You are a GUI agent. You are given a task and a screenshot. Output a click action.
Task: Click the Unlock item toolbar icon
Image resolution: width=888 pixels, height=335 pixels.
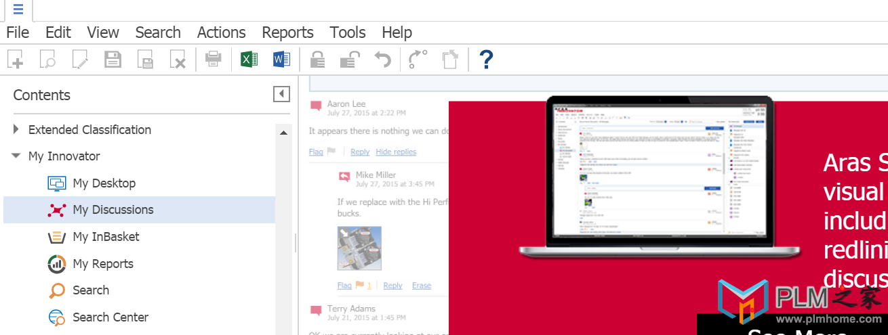[x=349, y=60]
